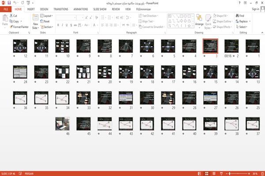Image resolution: width=265 pixels, height=176 pixels.
Task: Switch to the ANIMATIONS tab
Action: point(81,9)
